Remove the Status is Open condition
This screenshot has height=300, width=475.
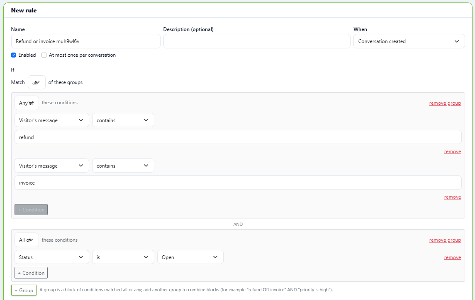pos(453,258)
